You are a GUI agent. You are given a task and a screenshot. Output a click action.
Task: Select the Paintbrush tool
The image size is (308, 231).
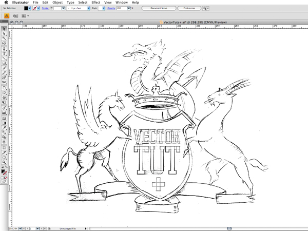[4, 68]
